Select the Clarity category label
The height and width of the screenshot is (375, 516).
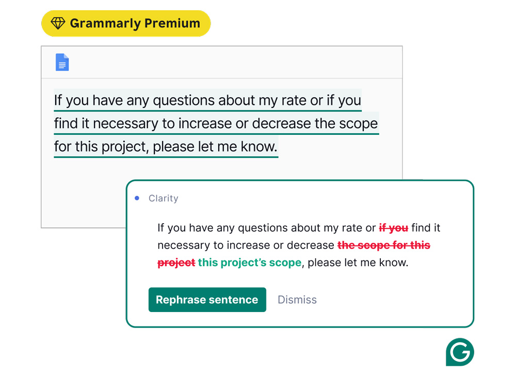point(163,198)
